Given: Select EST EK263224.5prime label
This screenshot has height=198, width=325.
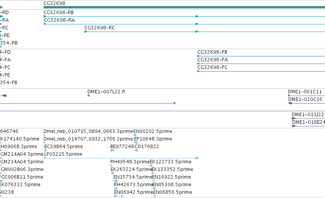Looking at the screenshot, I should point(131,169).
